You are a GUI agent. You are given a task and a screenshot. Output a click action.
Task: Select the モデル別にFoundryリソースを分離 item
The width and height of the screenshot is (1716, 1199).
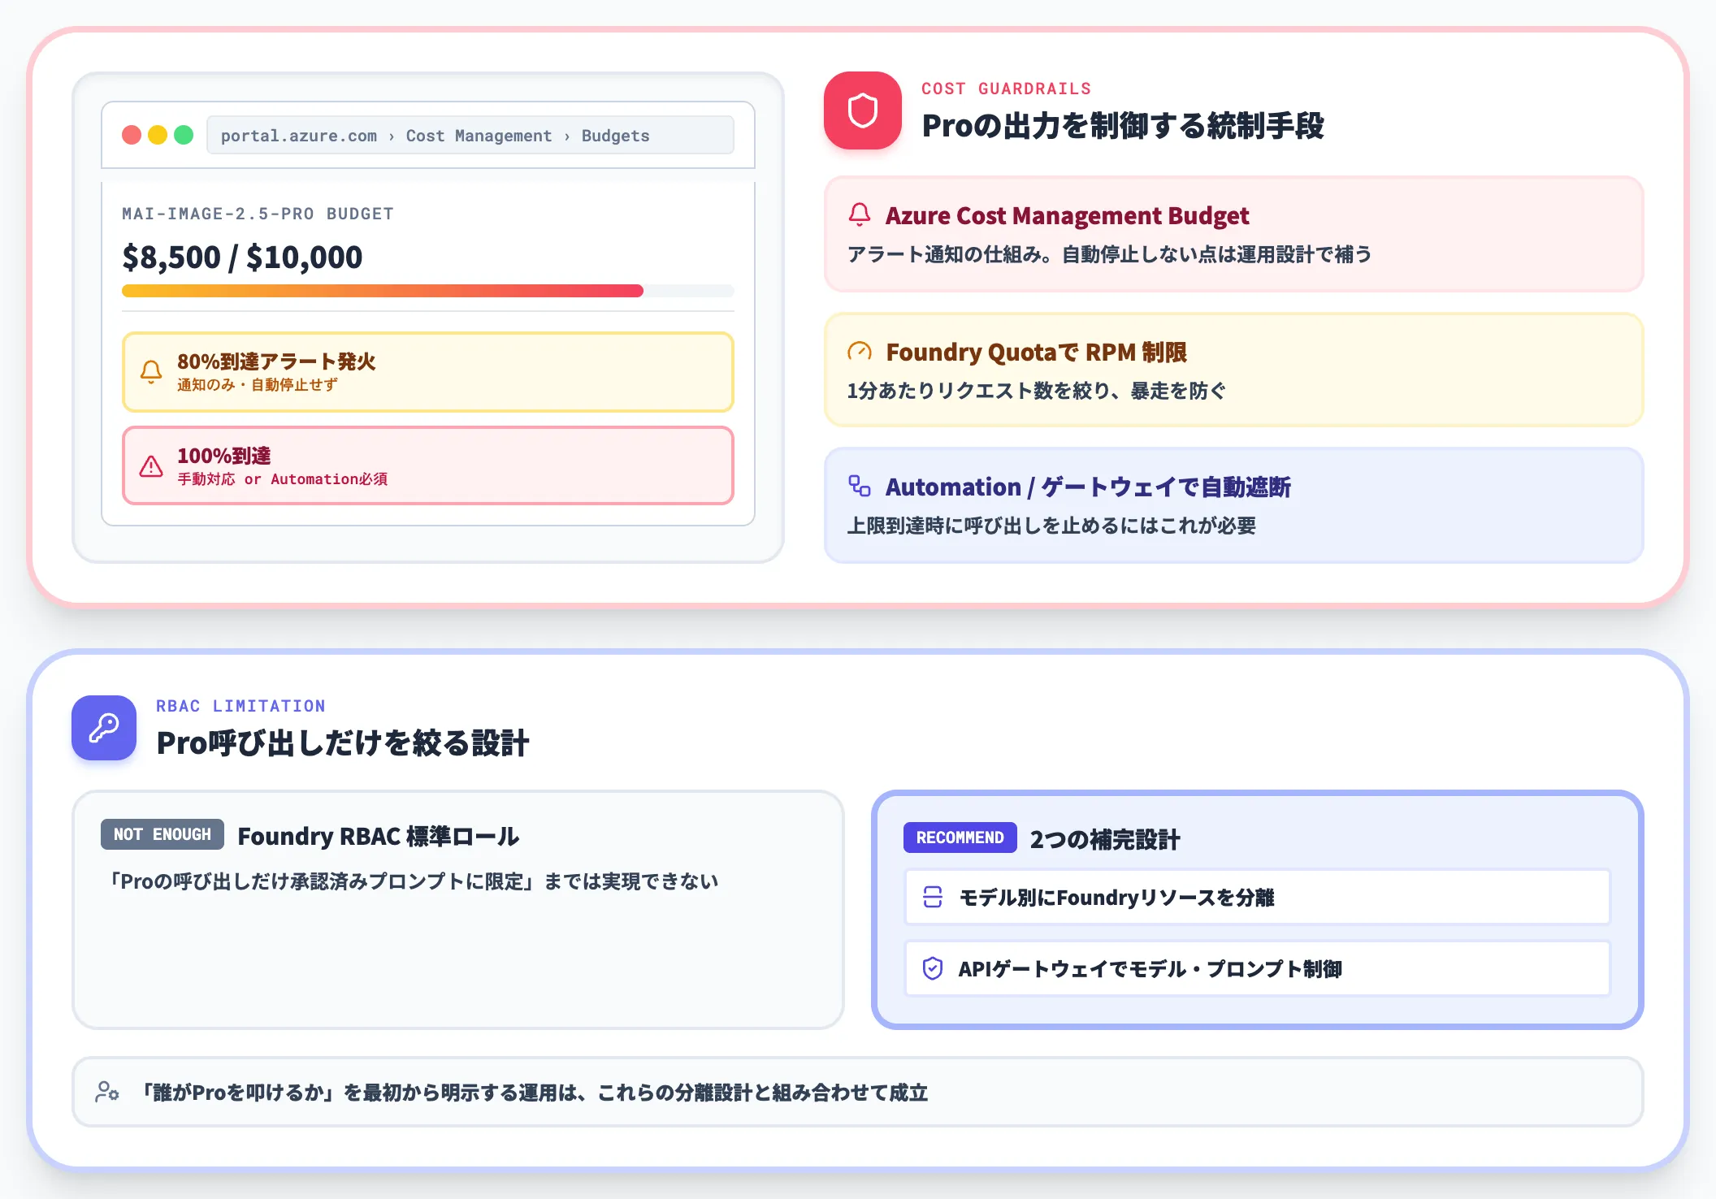coord(1258,897)
